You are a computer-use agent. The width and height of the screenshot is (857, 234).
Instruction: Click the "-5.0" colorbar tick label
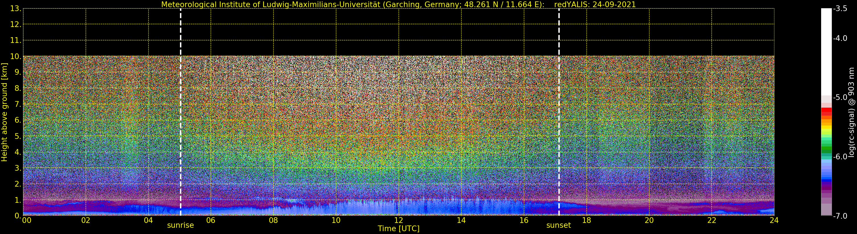tap(840, 98)
